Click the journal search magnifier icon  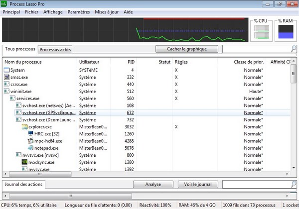coord(294,184)
